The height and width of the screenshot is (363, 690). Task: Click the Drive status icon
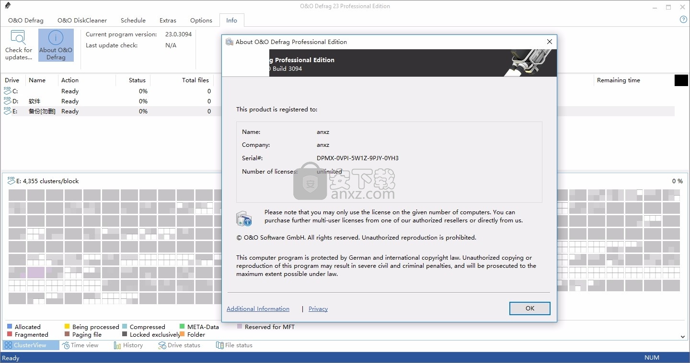[x=162, y=345]
